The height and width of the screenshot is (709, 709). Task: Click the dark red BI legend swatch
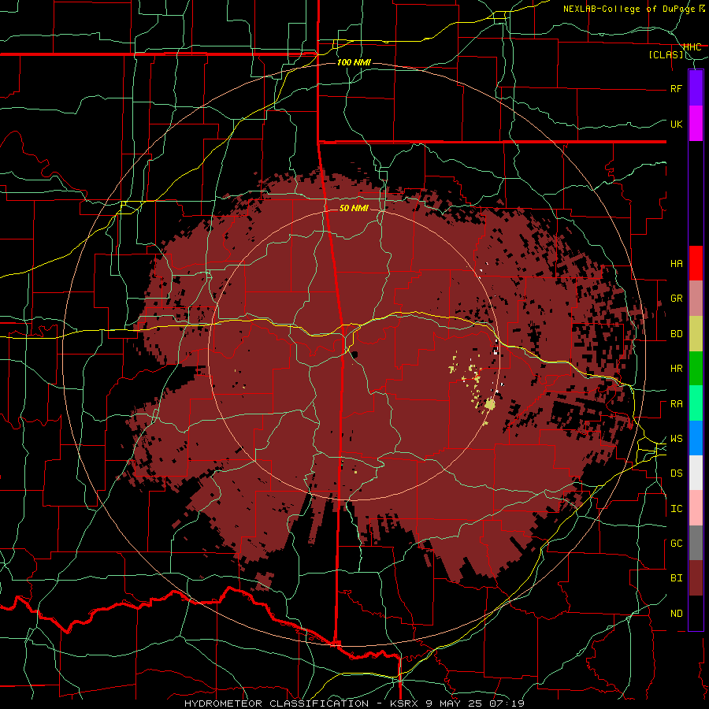[x=696, y=578]
